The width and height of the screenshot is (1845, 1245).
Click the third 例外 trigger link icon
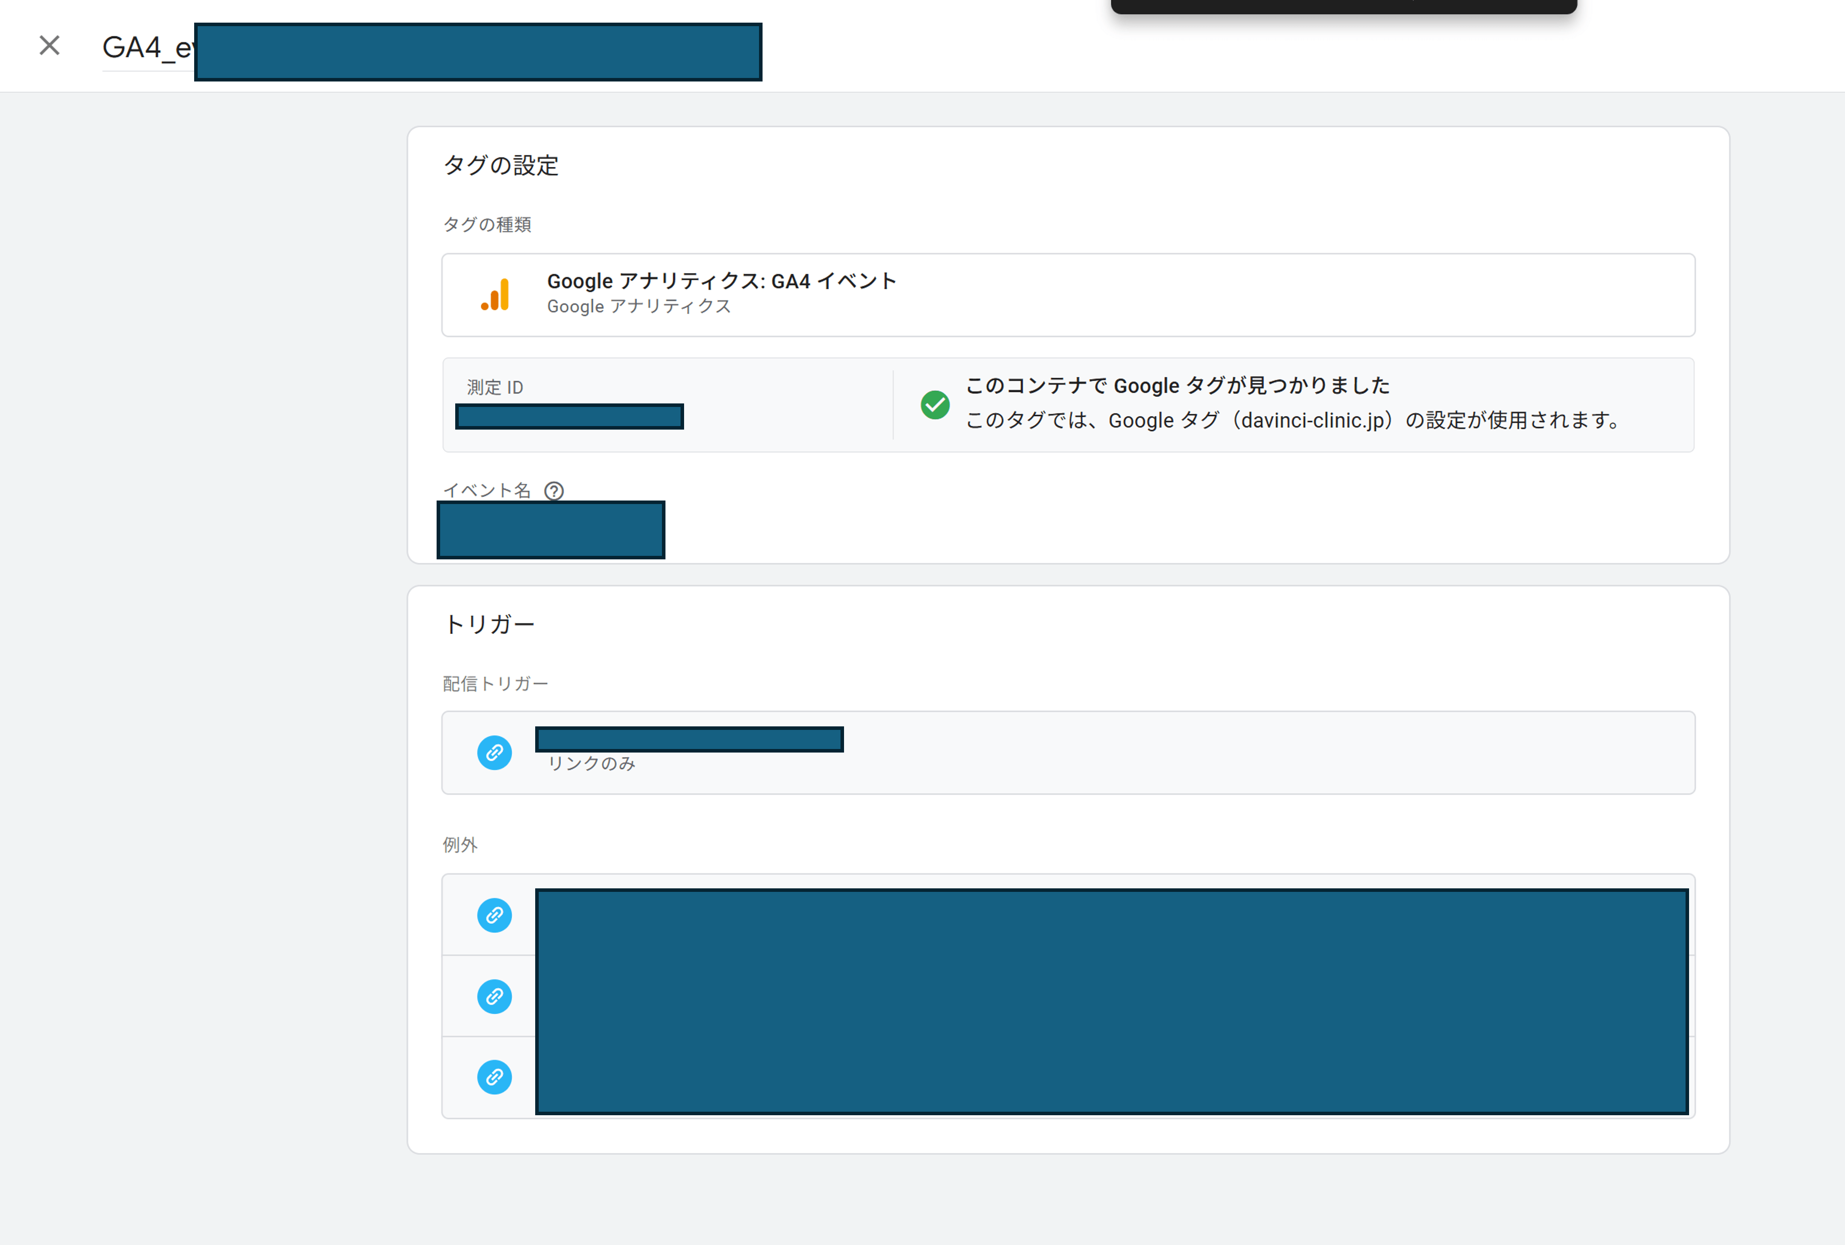pyautogui.click(x=494, y=1077)
